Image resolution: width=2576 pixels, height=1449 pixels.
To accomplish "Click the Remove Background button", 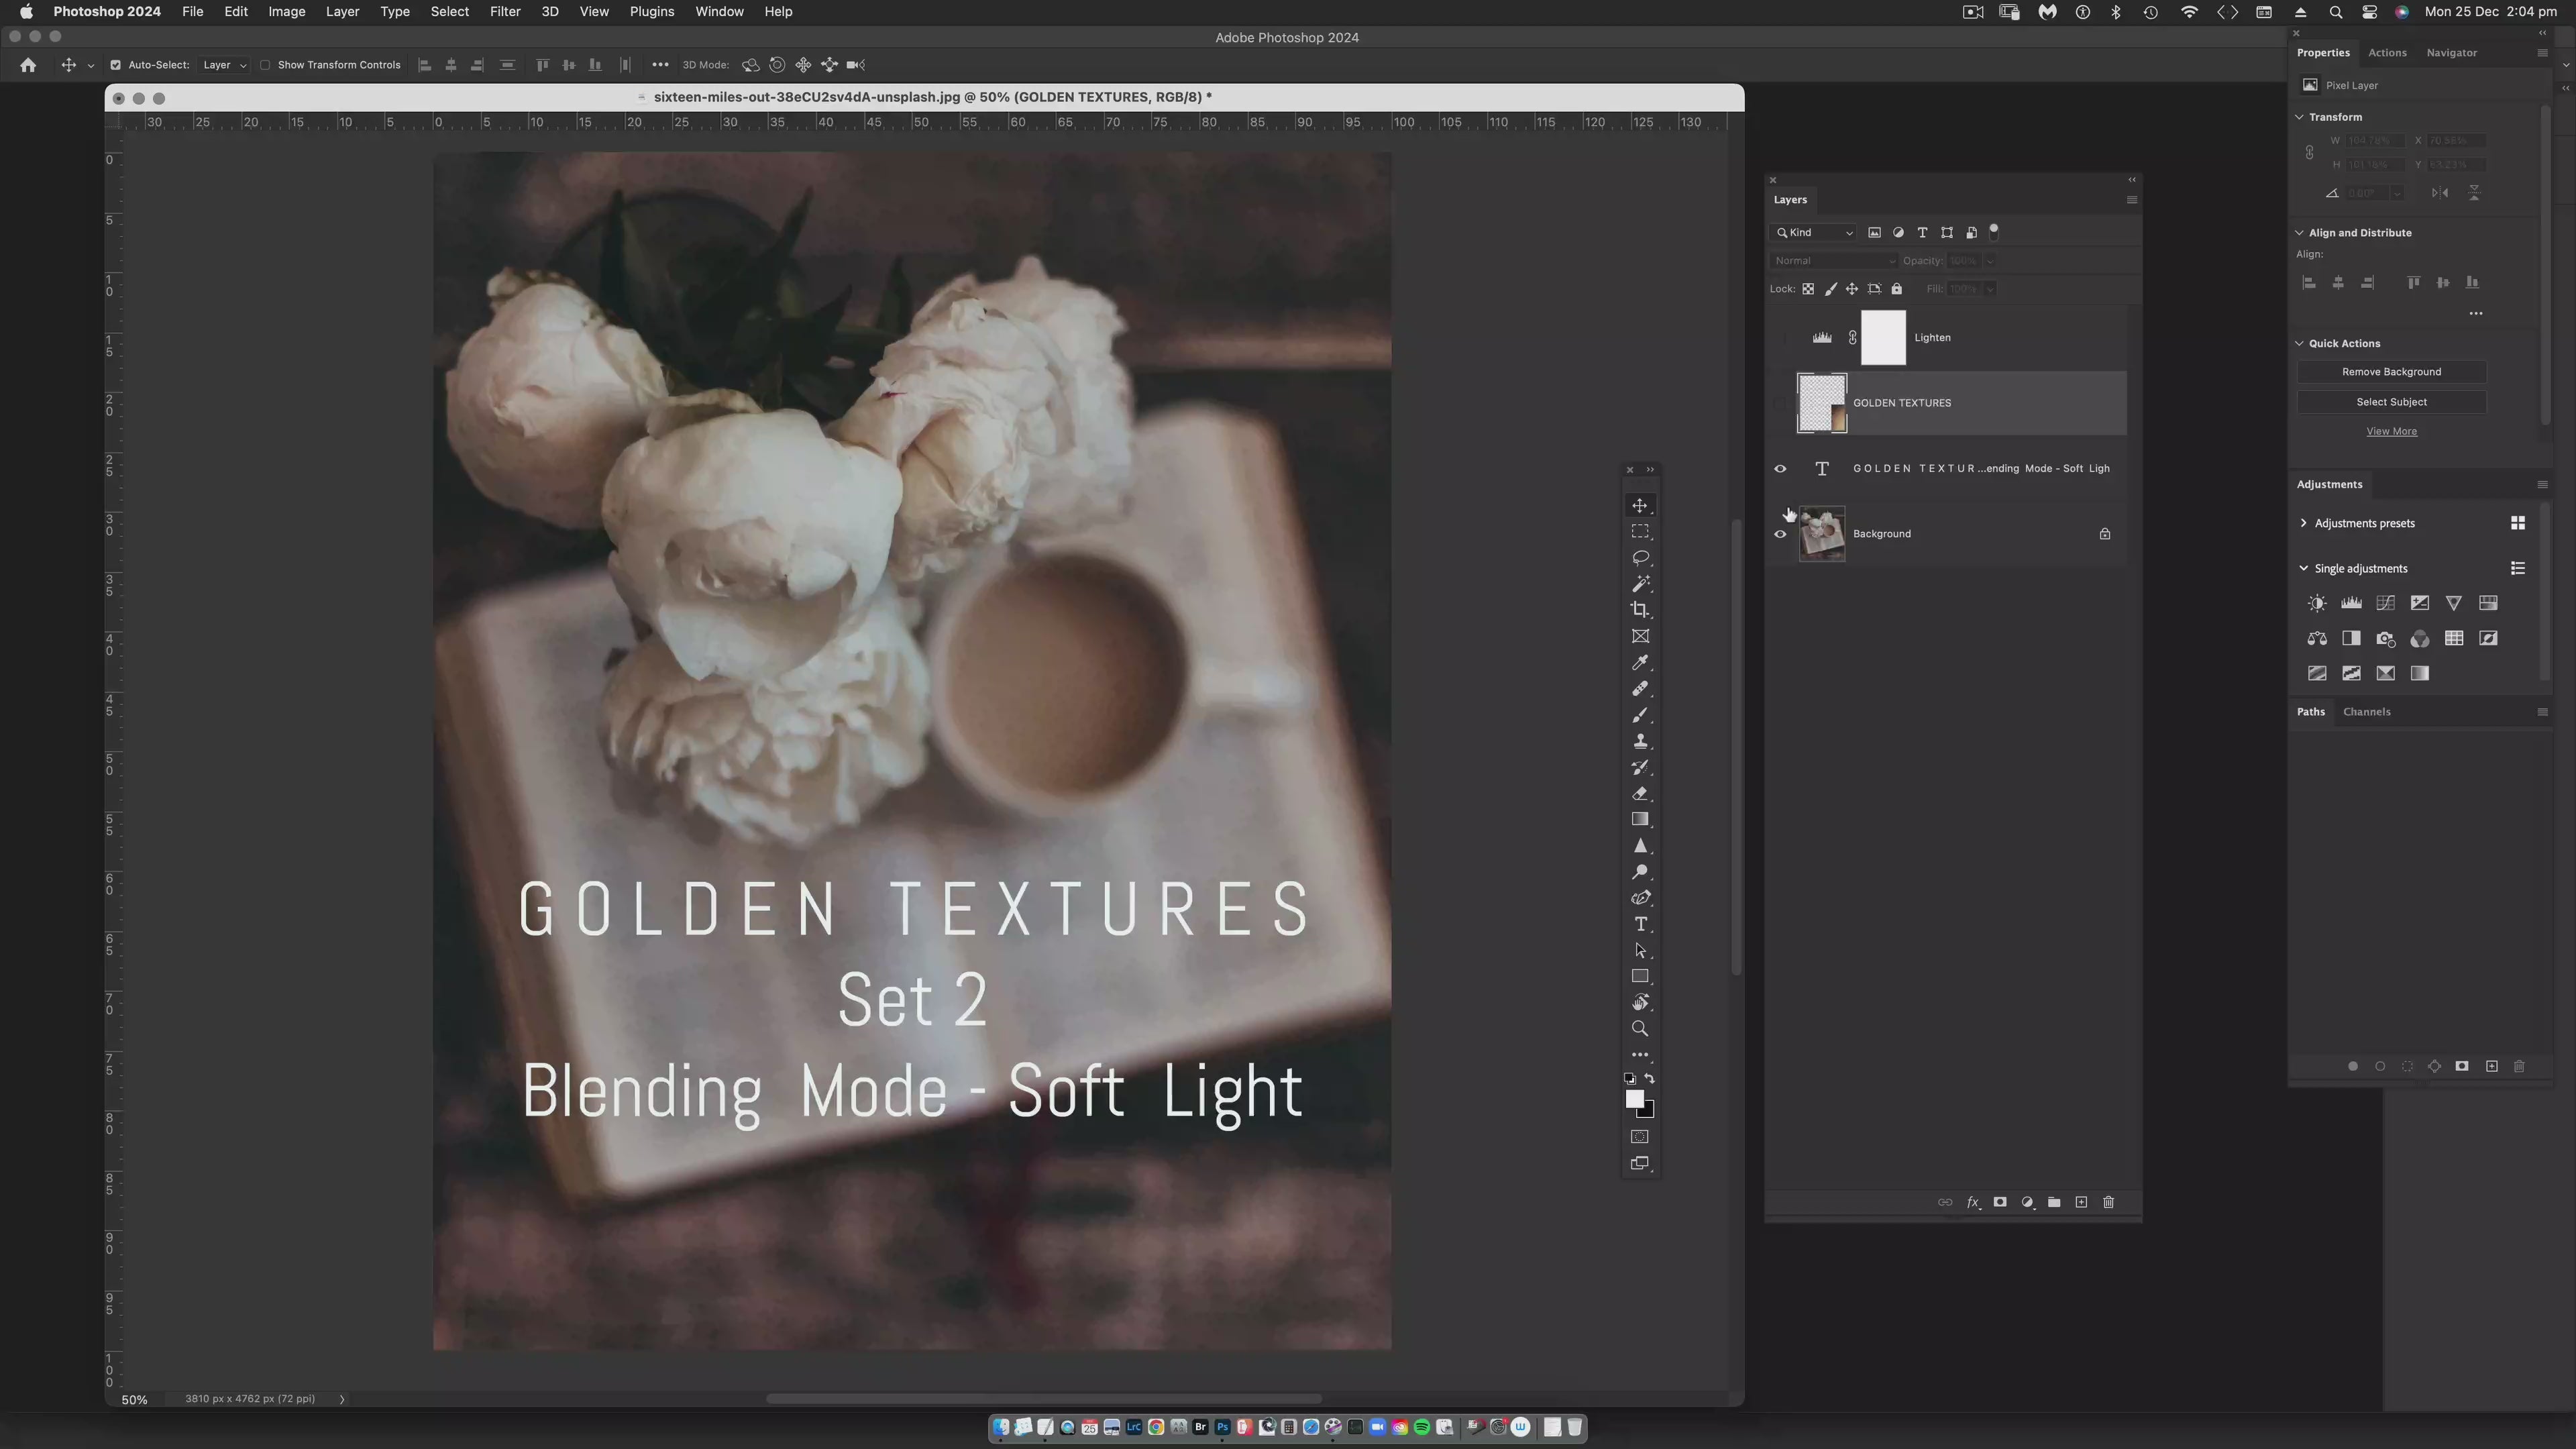I will tap(2391, 372).
